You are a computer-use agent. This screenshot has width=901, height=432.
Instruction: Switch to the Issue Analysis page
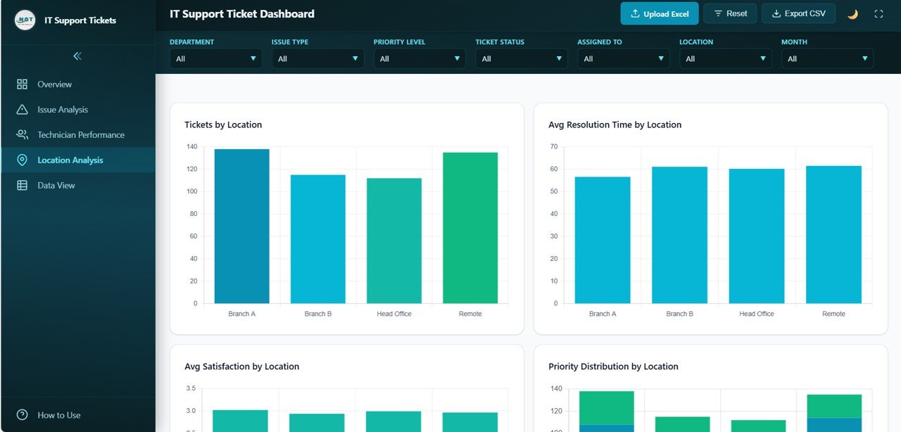63,110
